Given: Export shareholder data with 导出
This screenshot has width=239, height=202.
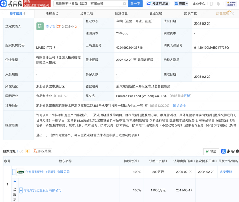Looking at the screenshot, I should pyautogui.click(x=211, y=151).
